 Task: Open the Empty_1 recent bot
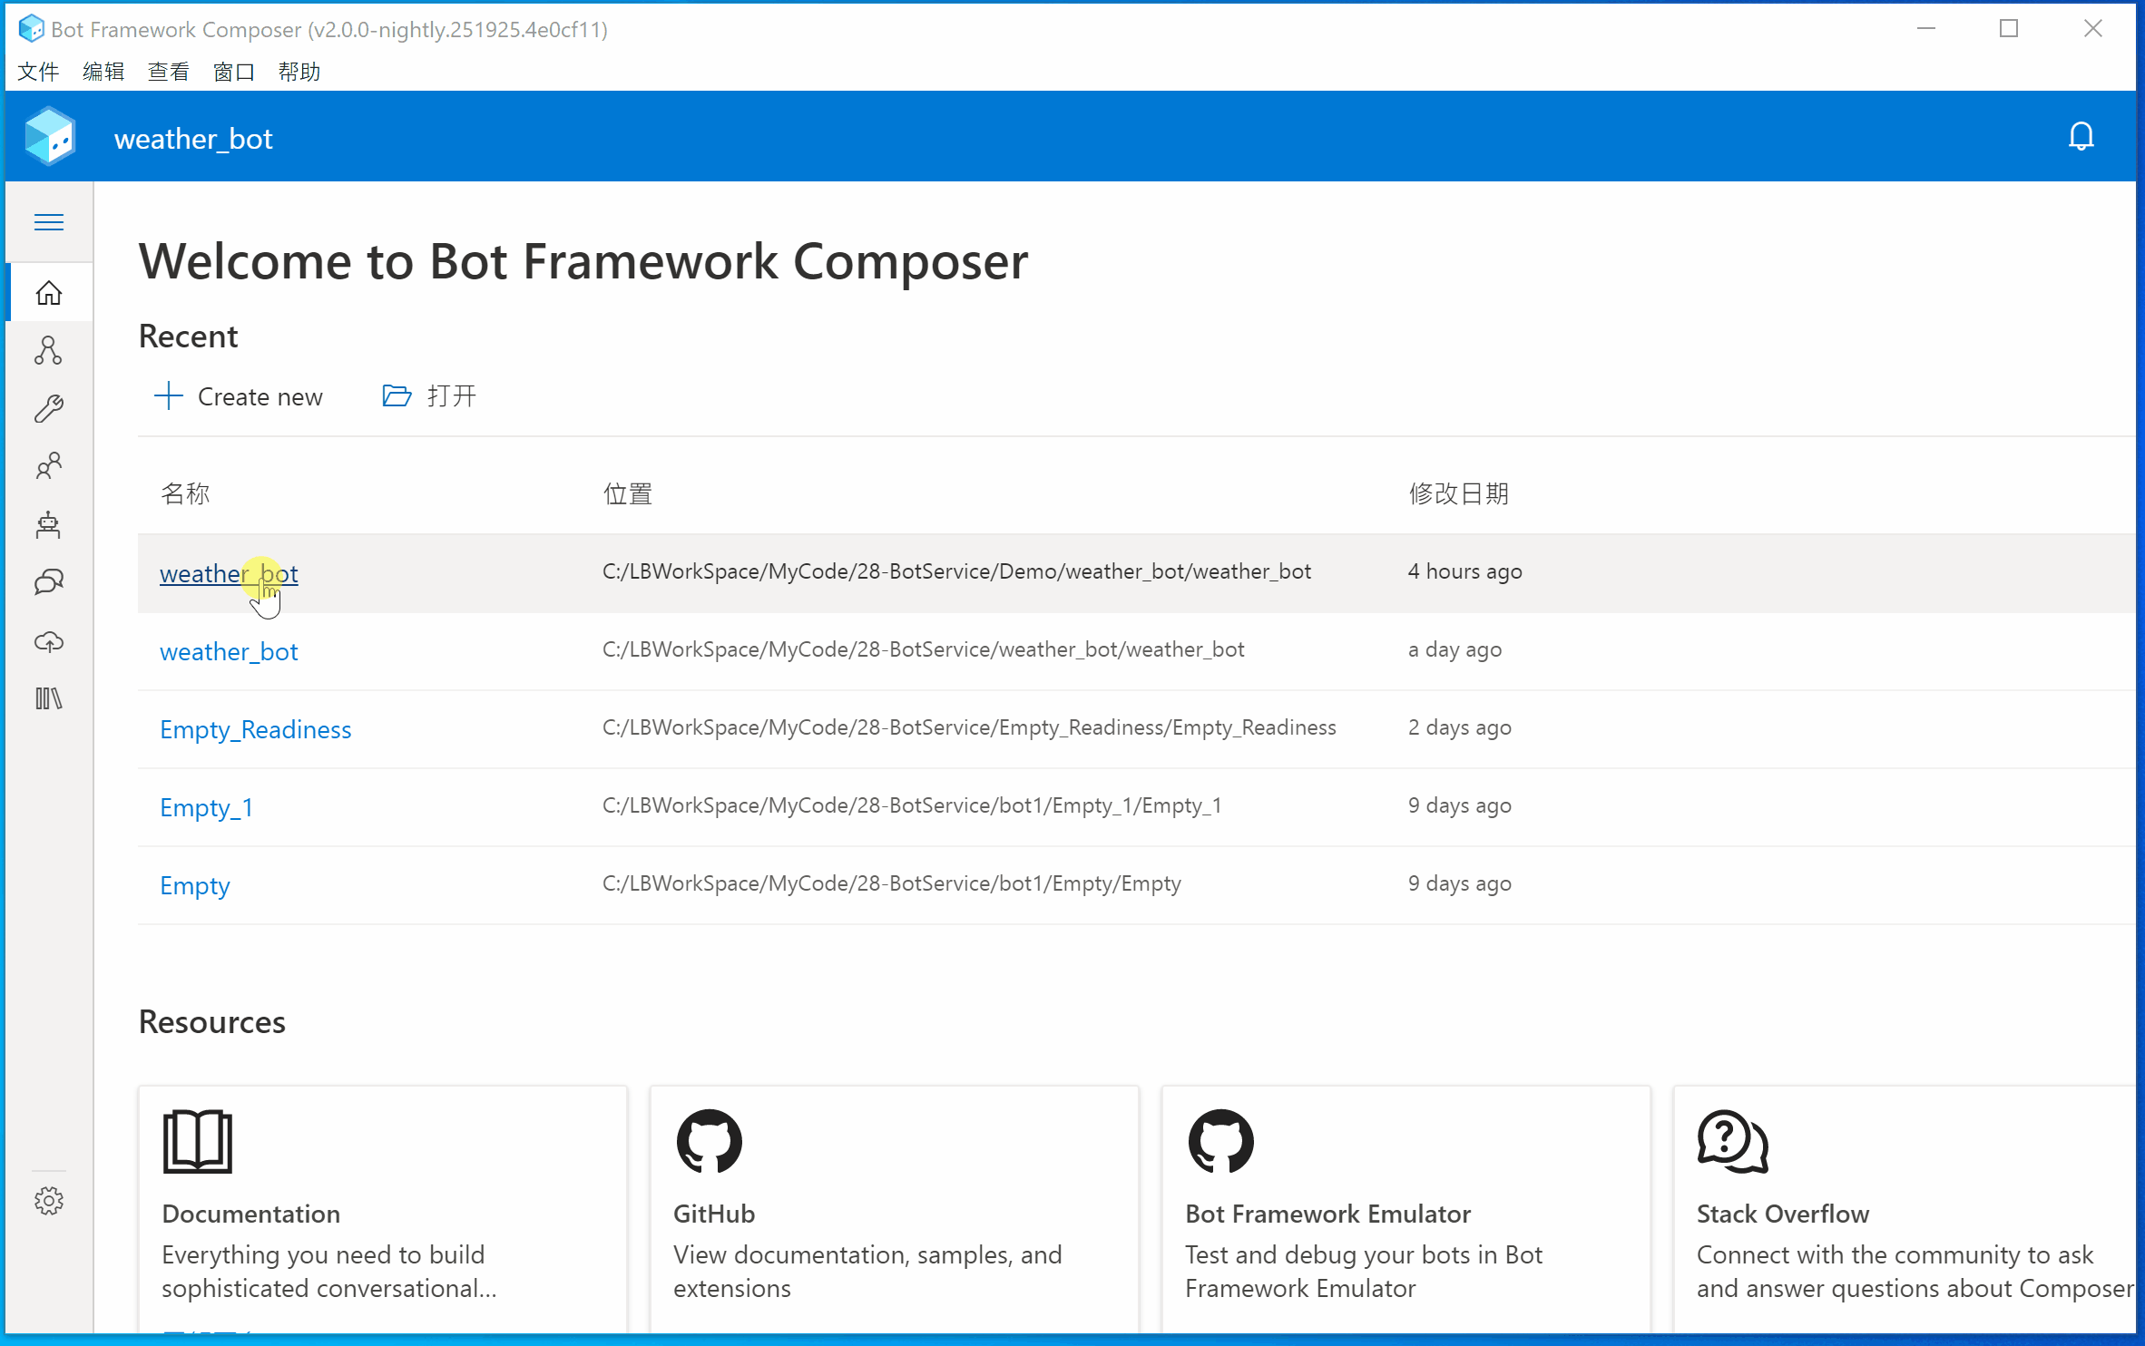tap(206, 807)
